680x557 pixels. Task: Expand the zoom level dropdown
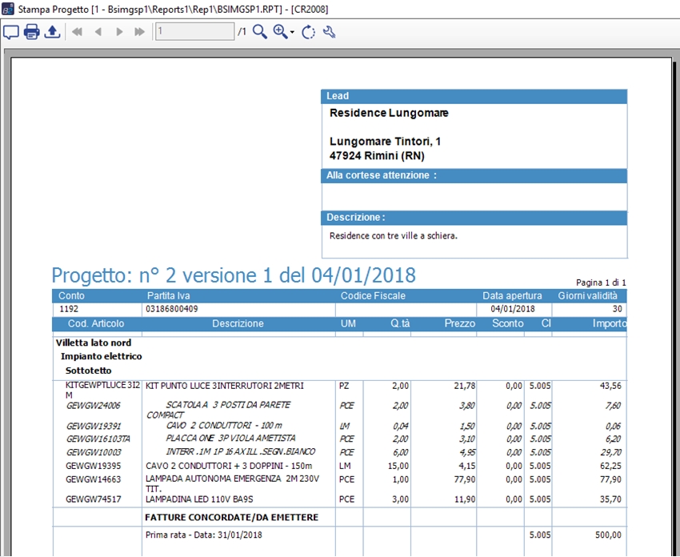[x=293, y=33]
